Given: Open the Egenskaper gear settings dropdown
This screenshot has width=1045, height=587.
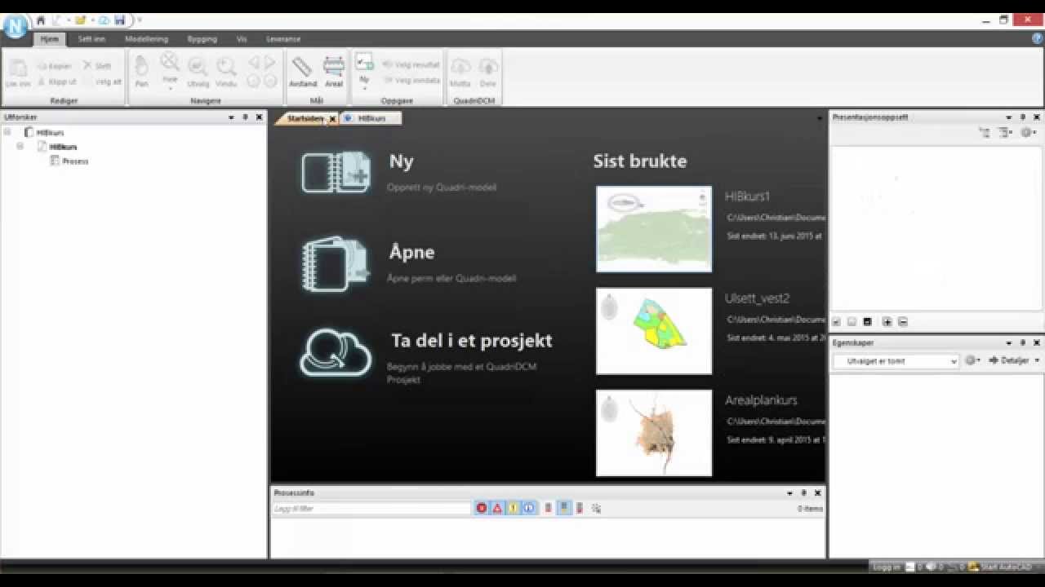Looking at the screenshot, I should point(972,360).
